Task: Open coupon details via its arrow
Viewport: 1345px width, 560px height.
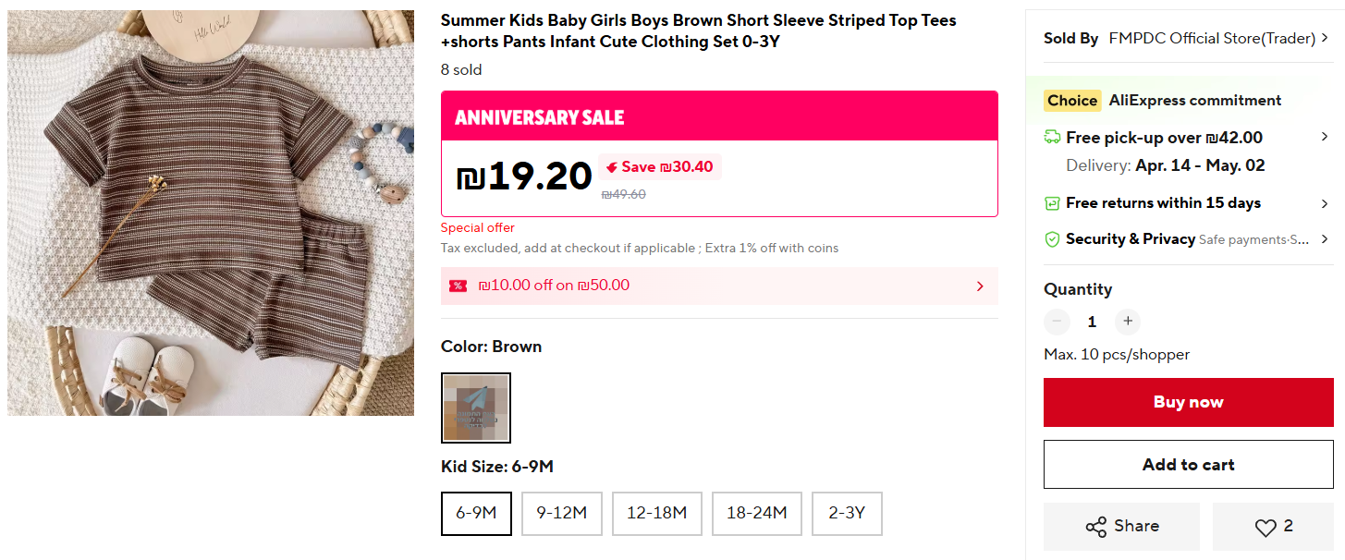Action: pyautogui.click(x=980, y=286)
